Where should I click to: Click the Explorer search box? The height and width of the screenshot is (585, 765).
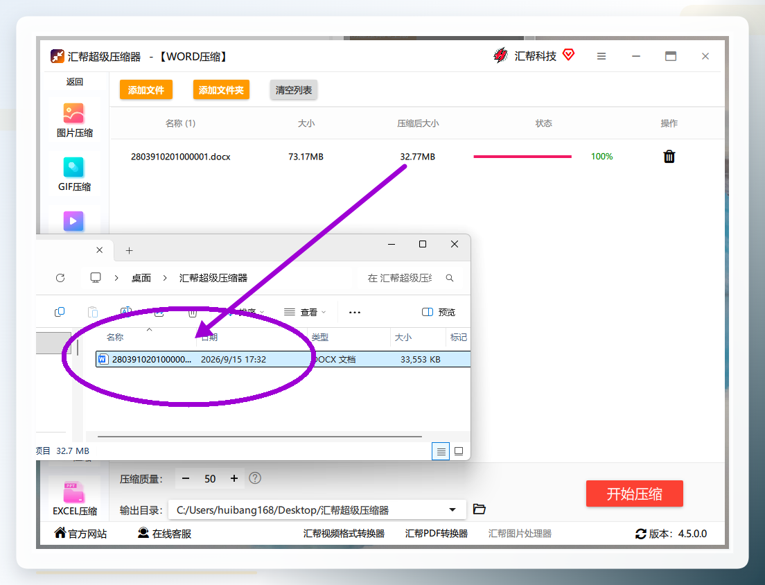tap(408, 278)
